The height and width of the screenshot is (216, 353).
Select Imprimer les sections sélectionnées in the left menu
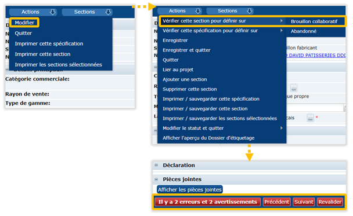click(x=58, y=65)
